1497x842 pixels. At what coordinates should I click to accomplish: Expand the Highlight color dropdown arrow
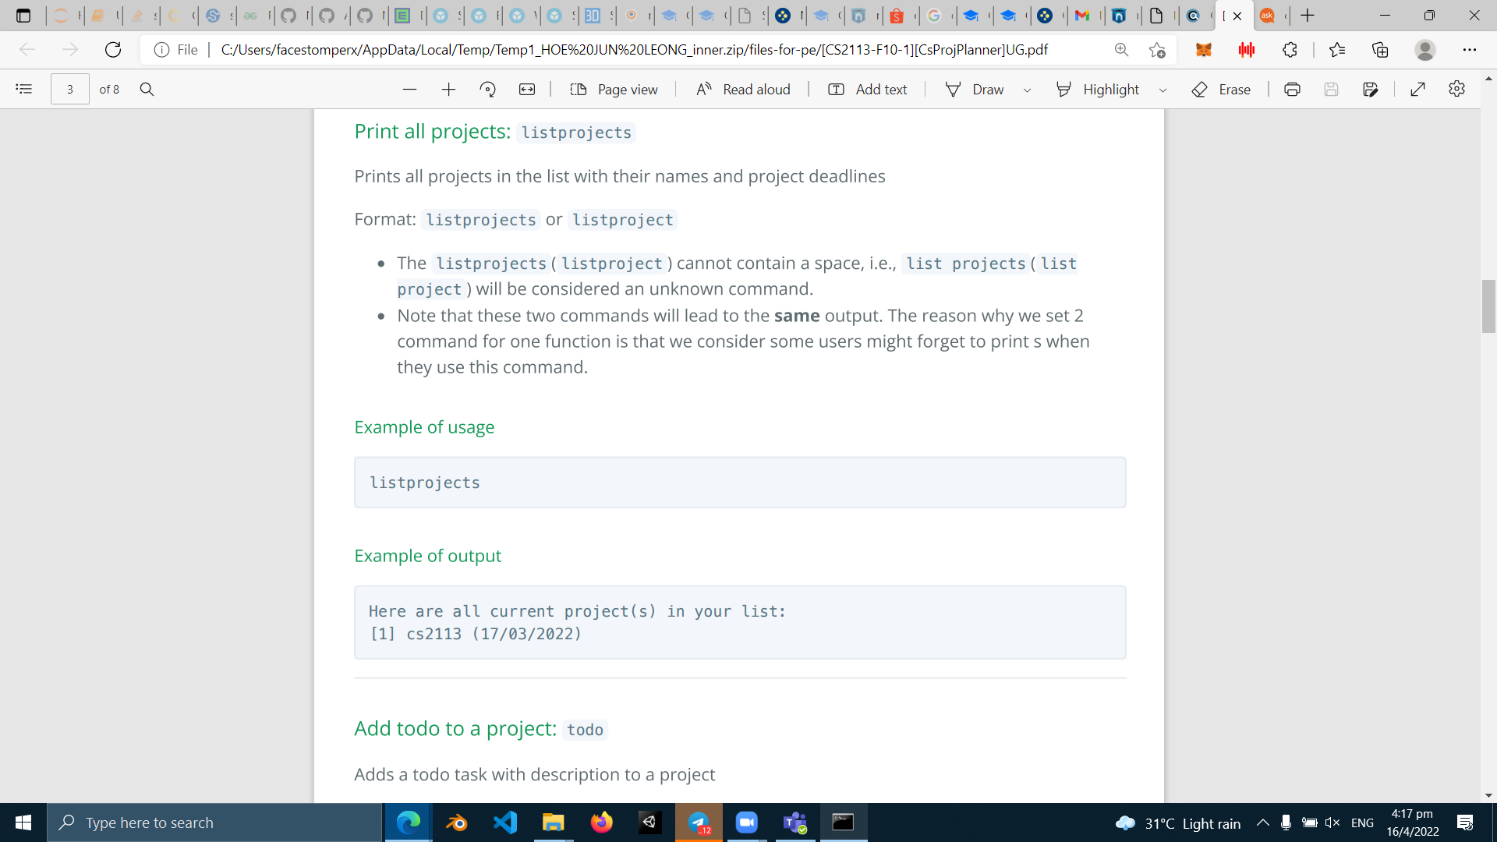(x=1163, y=90)
